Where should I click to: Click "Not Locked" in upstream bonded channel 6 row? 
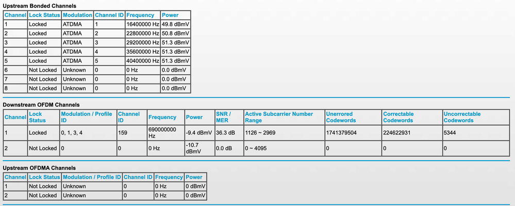coord(43,70)
